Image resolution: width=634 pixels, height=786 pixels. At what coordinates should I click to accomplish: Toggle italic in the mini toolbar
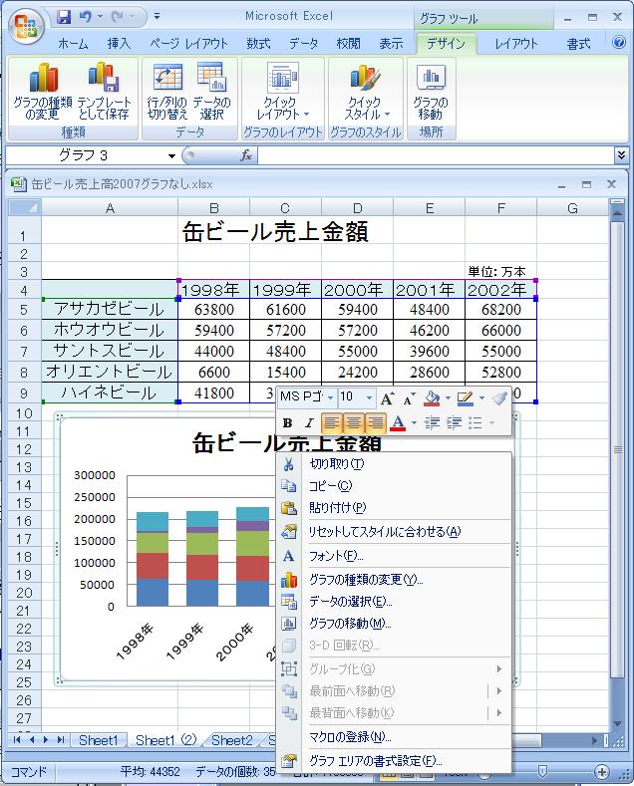(x=309, y=423)
